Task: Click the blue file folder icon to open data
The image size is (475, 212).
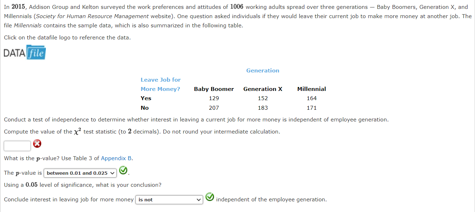Action: (36, 52)
